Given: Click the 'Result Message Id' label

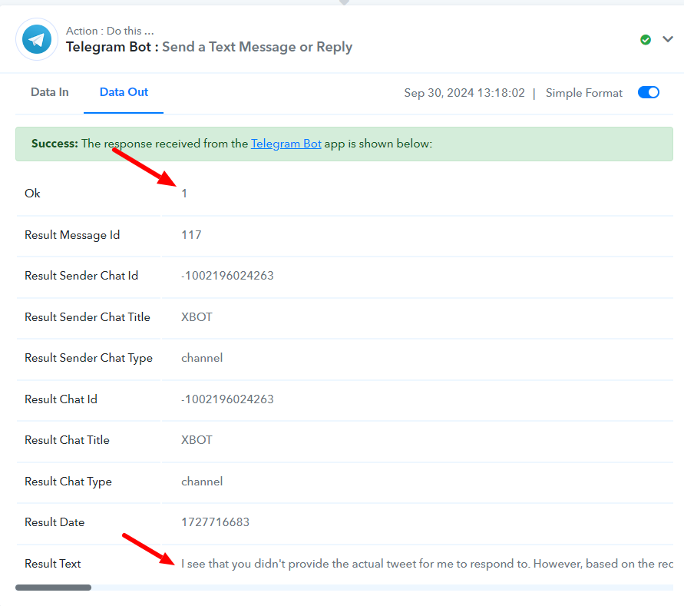Looking at the screenshot, I should tap(72, 235).
